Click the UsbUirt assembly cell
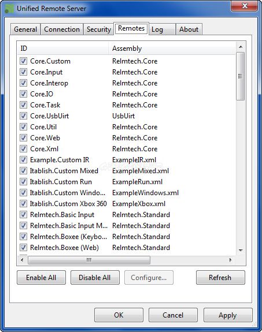 [123, 116]
